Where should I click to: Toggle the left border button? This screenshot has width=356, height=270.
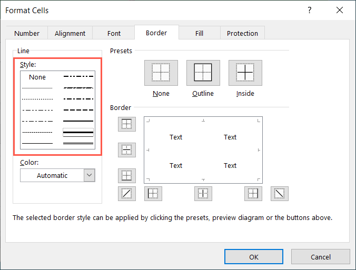click(153, 194)
